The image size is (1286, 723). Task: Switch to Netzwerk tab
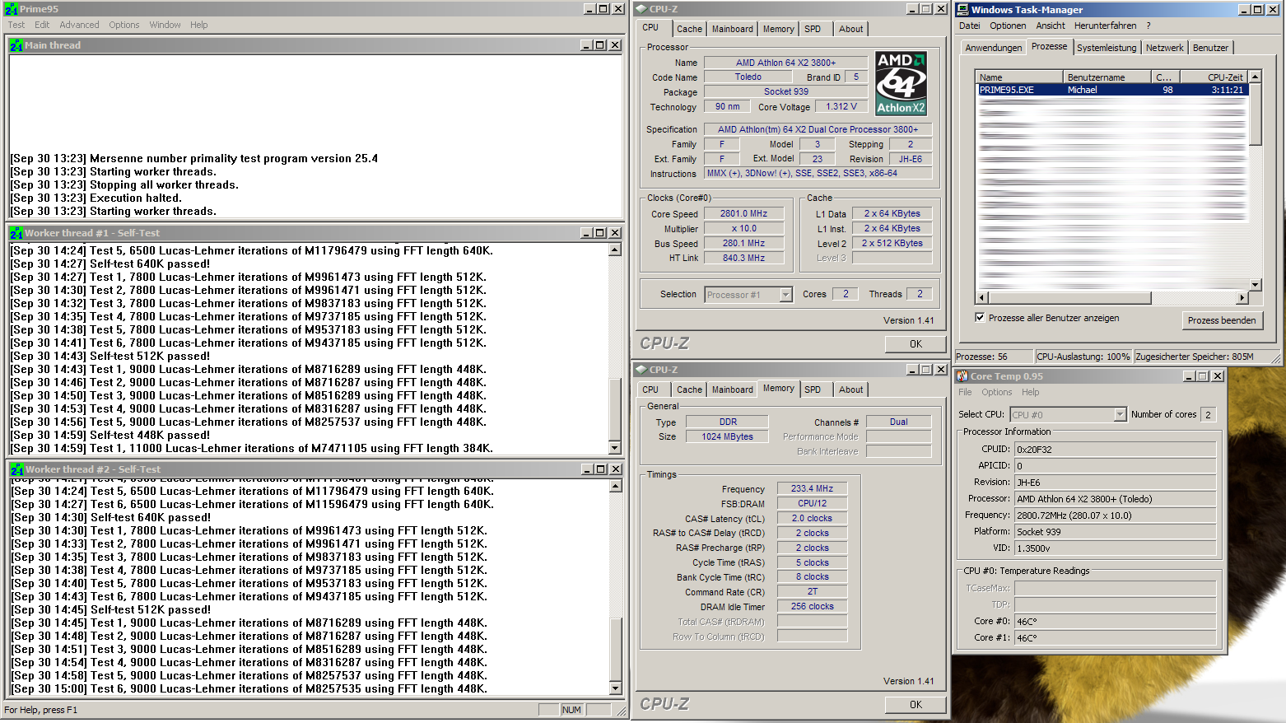[x=1164, y=48]
